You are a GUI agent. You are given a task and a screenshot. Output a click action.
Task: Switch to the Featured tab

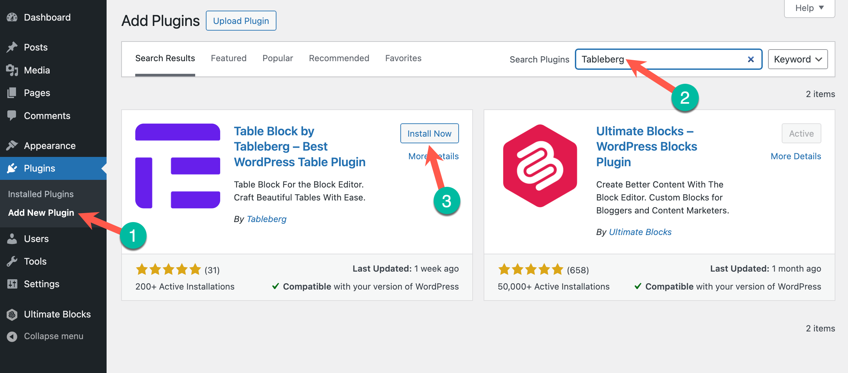pyautogui.click(x=228, y=58)
